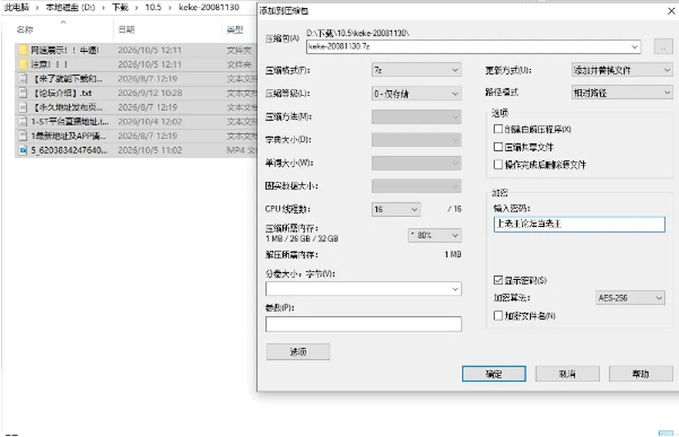The image size is (679, 437).
Task: Select the text file icon for 【论坛介绍】.txt
Action: tap(23, 93)
